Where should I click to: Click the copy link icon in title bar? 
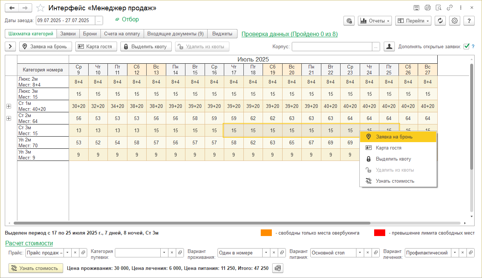[x=449, y=8]
